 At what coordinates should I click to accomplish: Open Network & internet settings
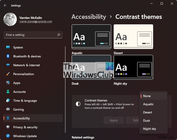click(33, 65)
